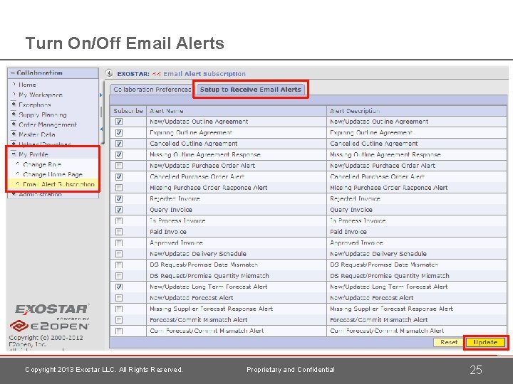The image size is (513, 384).
Task: Uncheck Cancelled Purchase Order Alert box
Action: pos(119,176)
